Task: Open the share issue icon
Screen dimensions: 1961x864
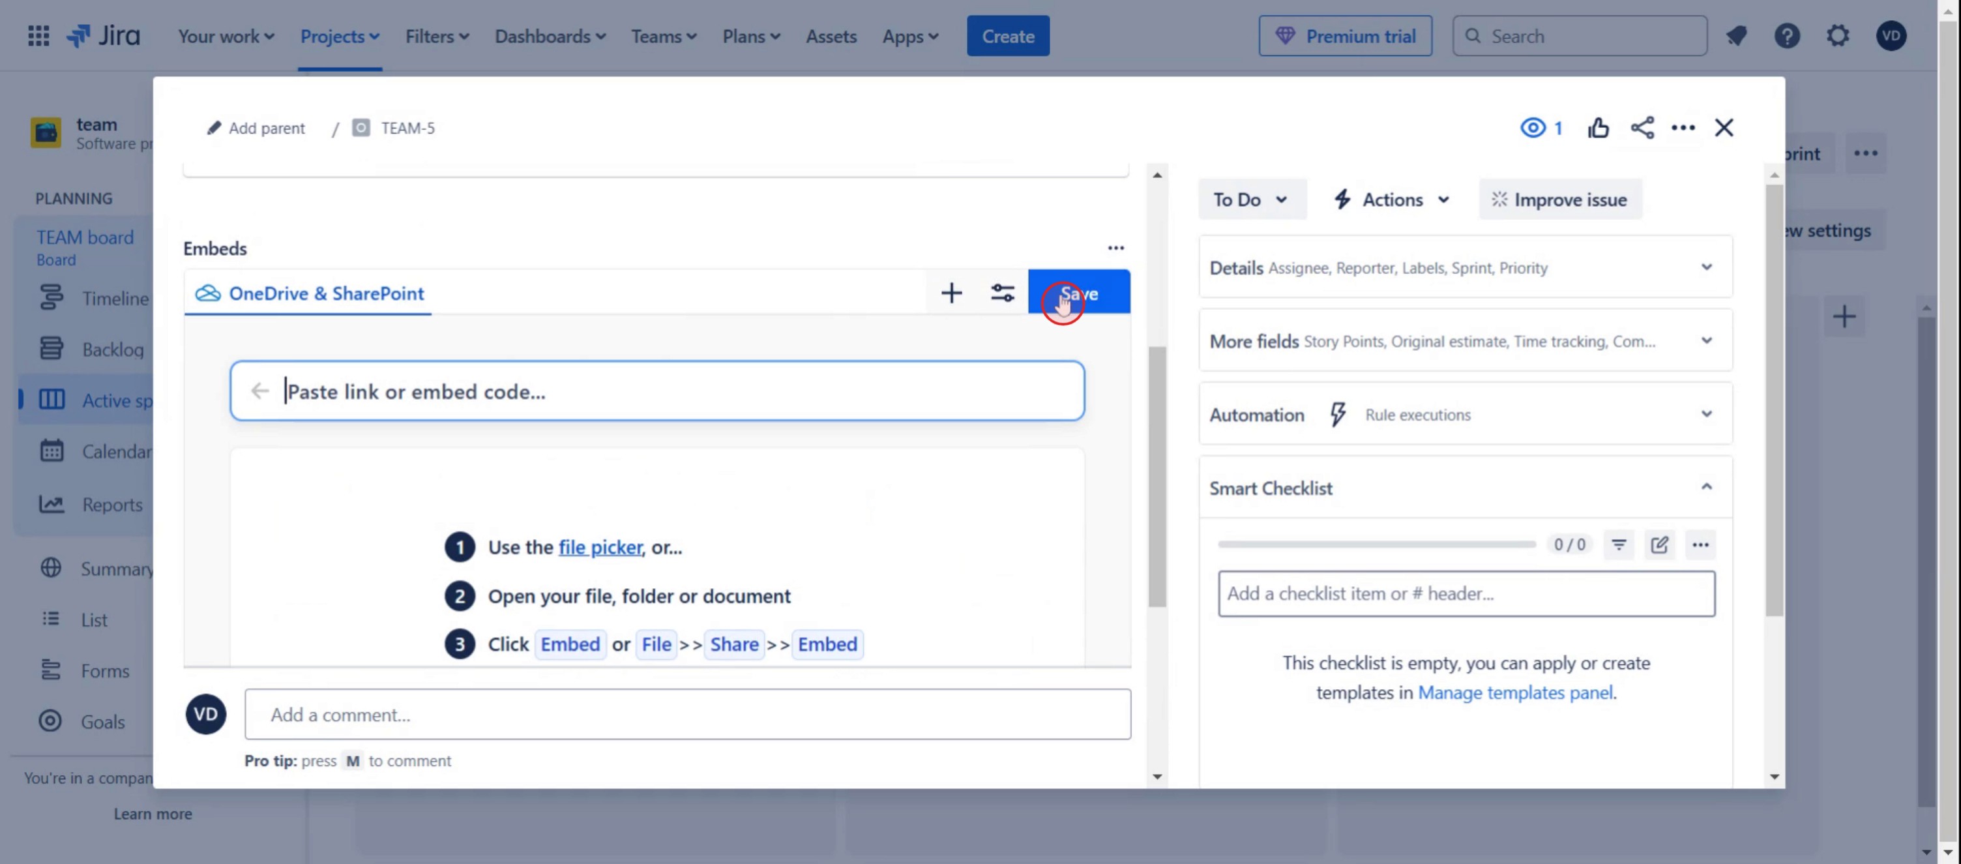Action: tap(1642, 128)
